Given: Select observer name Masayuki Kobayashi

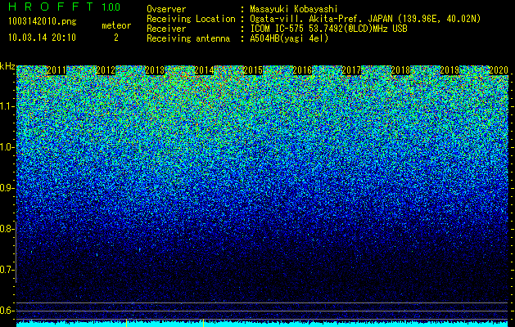Looking at the screenshot, I should click(294, 9).
